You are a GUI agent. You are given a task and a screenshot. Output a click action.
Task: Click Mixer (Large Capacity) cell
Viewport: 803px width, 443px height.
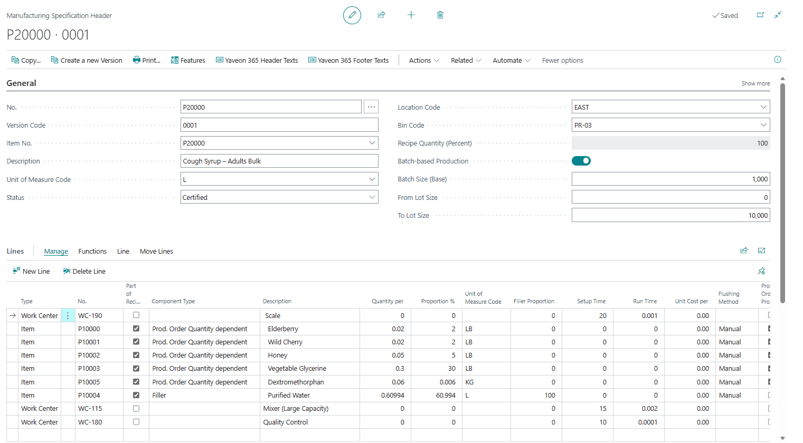point(310,408)
